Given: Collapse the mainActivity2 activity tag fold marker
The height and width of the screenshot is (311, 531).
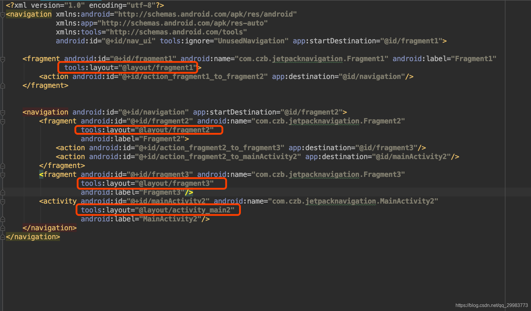Looking at the screenshot, I should [2, 202].
